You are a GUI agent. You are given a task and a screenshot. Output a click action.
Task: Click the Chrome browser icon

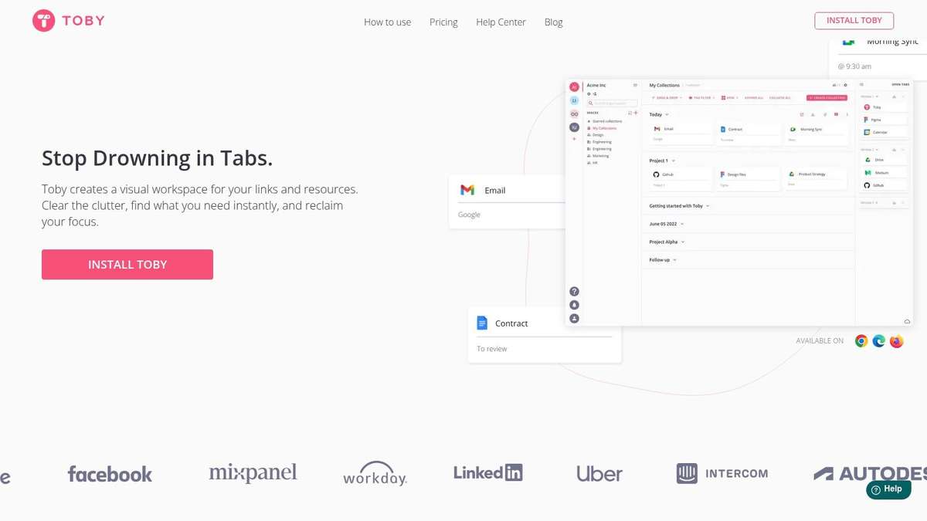coord(861,341)
